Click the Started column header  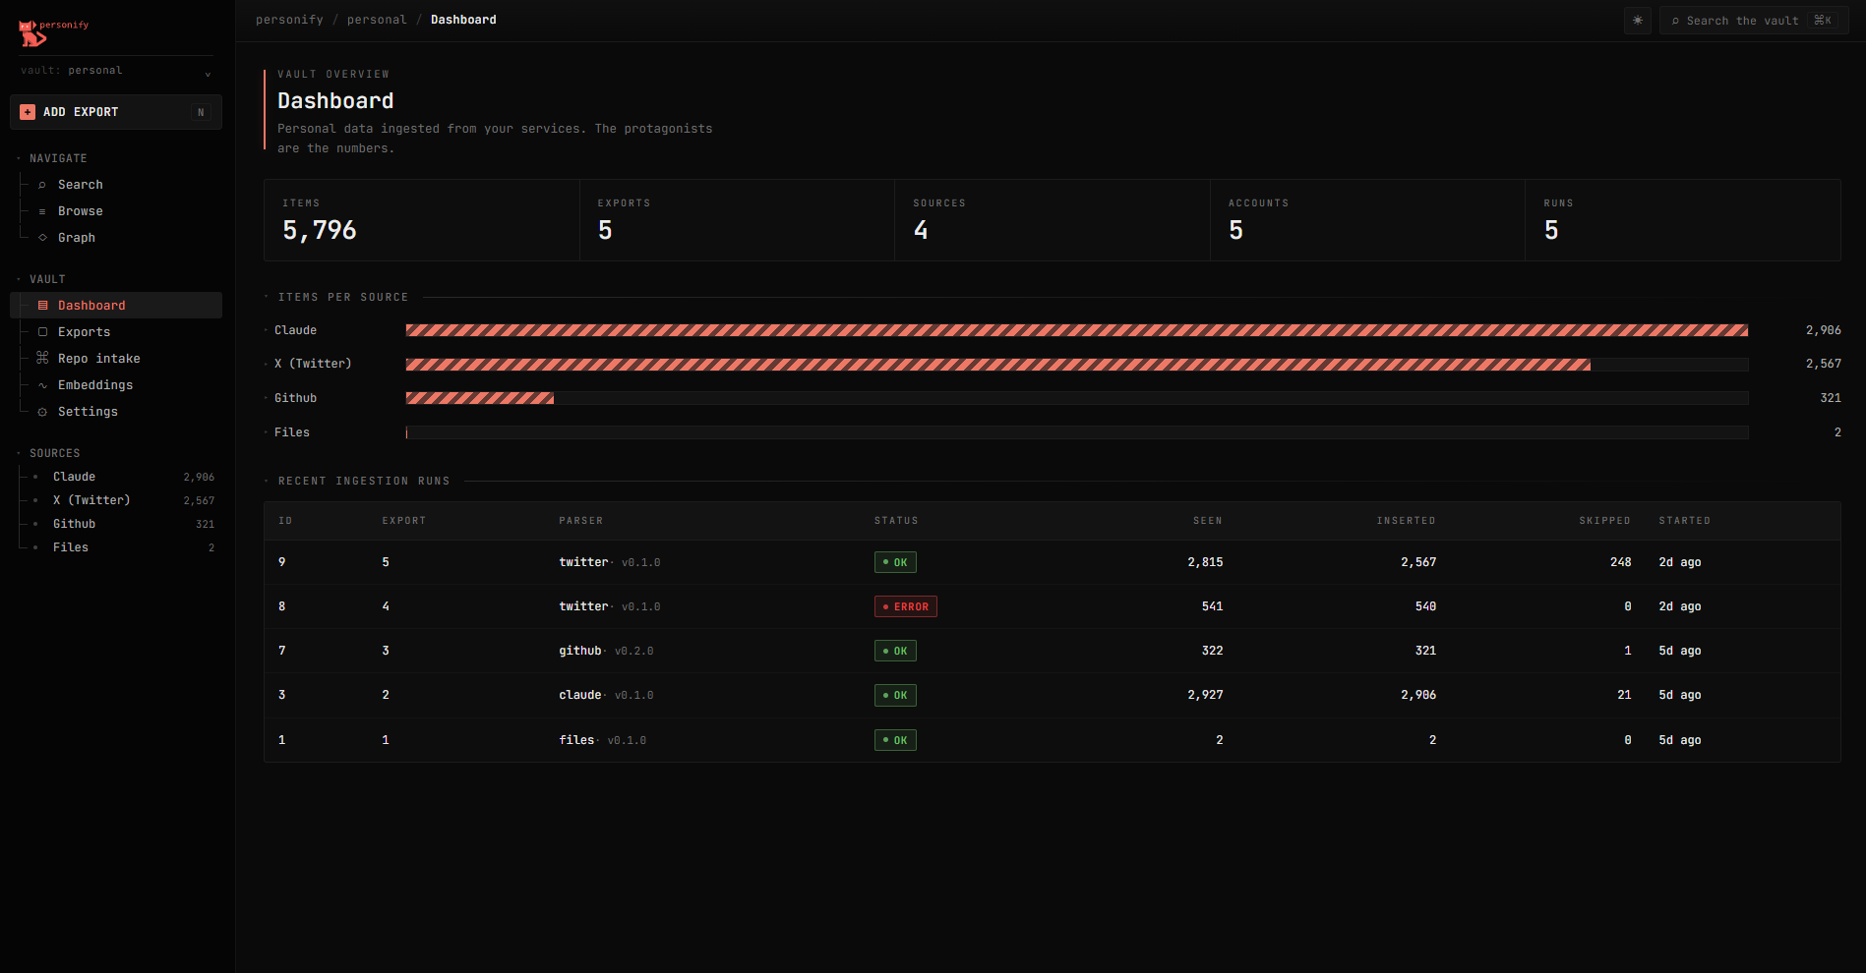click(1685, 521)
